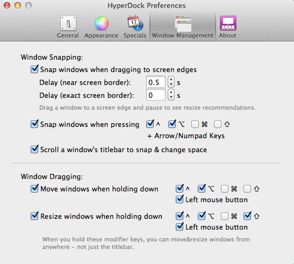Click the 'Delay (near screen border):' label
Image resolution: width=294 pixels, height=264 pixels.
tap(85, 83)
